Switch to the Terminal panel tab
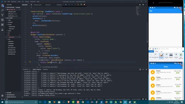 click(45, 69)
